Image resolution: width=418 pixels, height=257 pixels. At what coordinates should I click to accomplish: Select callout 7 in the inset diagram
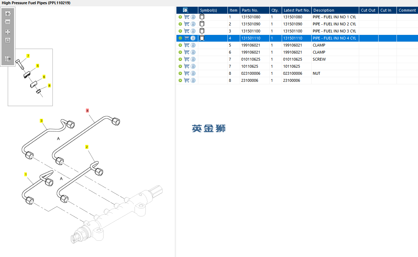tap(28, 56)
